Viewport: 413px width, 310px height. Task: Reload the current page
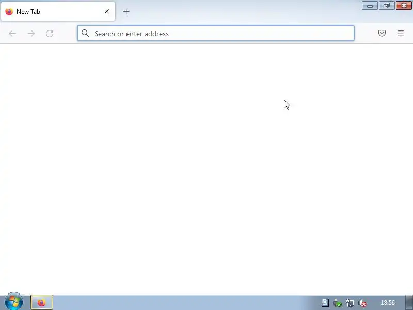click(50, 34)
